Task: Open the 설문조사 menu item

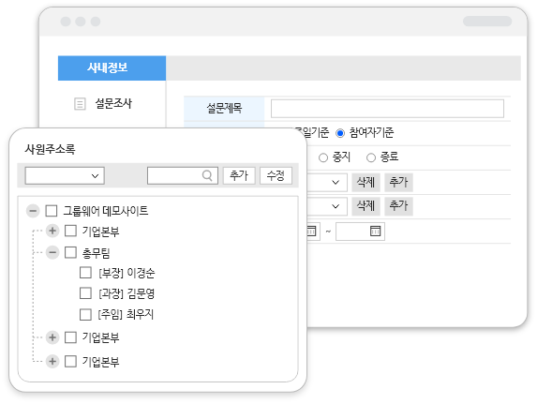Action: point(113,103)
